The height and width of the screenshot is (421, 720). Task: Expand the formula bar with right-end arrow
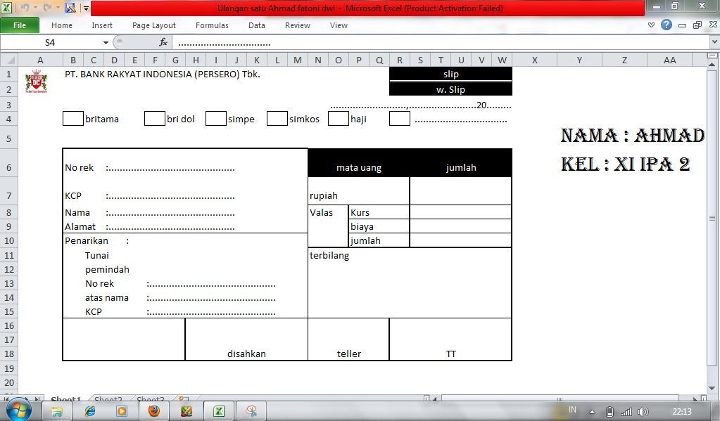click(x=714, y=42)
